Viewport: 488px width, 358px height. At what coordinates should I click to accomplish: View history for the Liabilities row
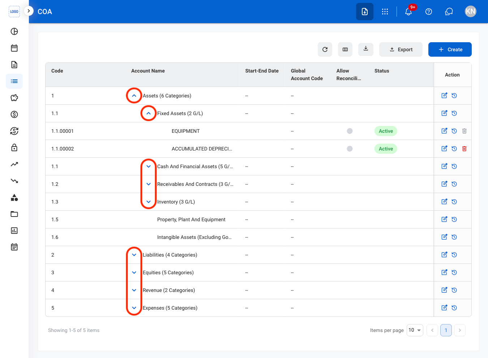pos(454,255)
